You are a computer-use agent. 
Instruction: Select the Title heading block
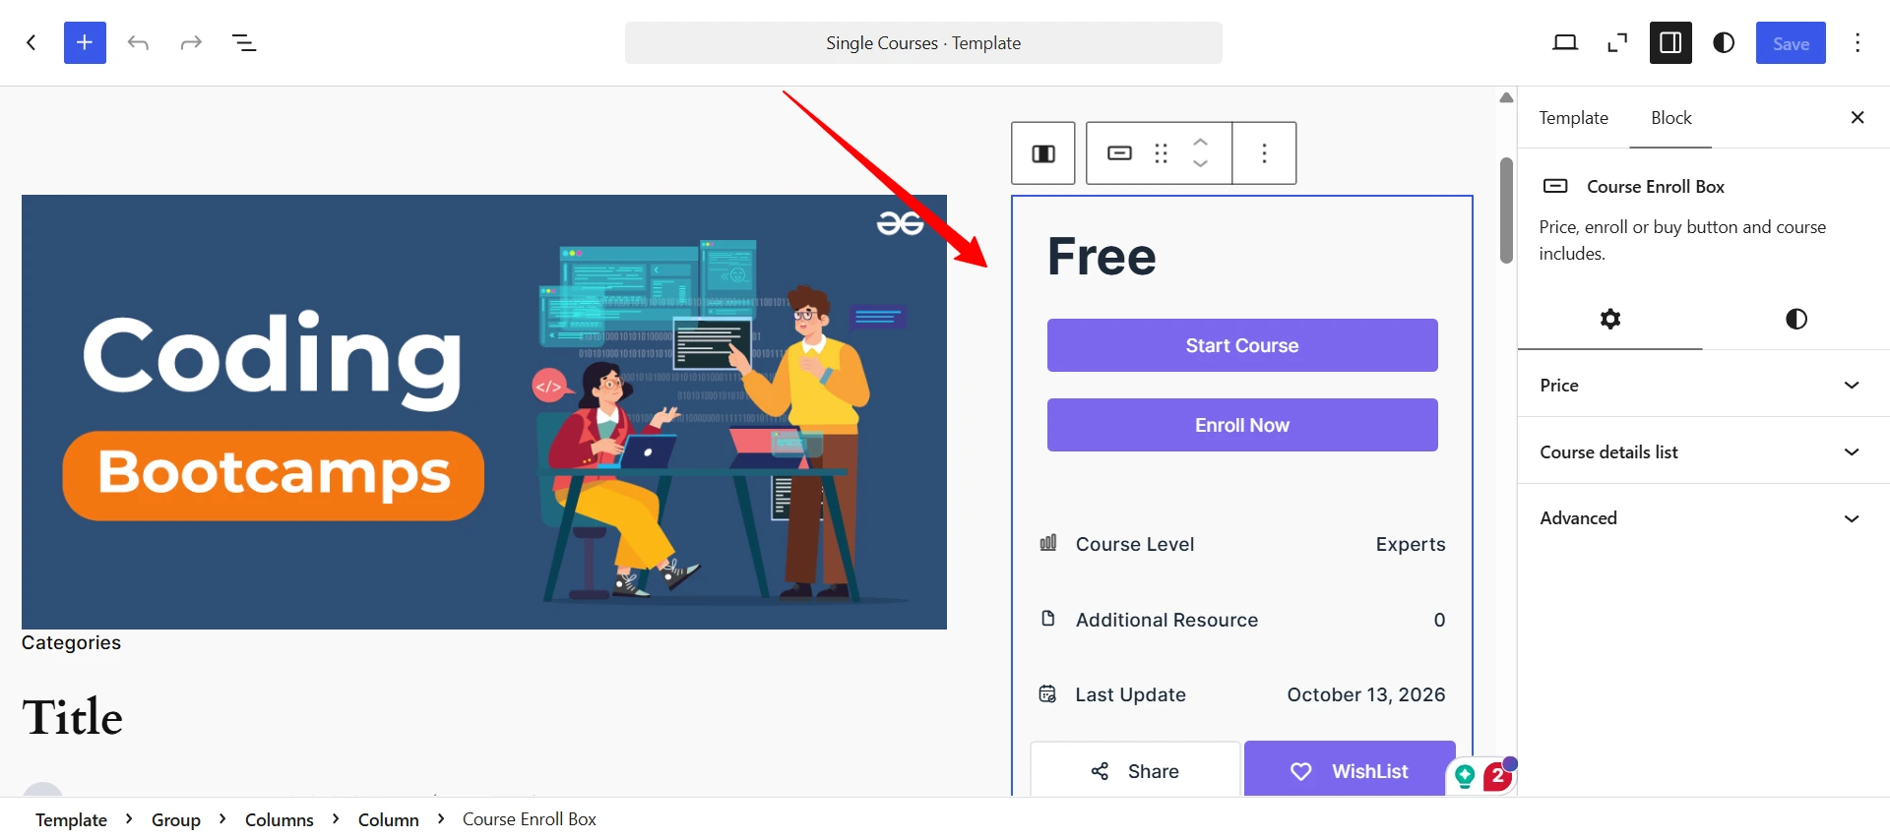pyautogui.click(x=72, y=717)
